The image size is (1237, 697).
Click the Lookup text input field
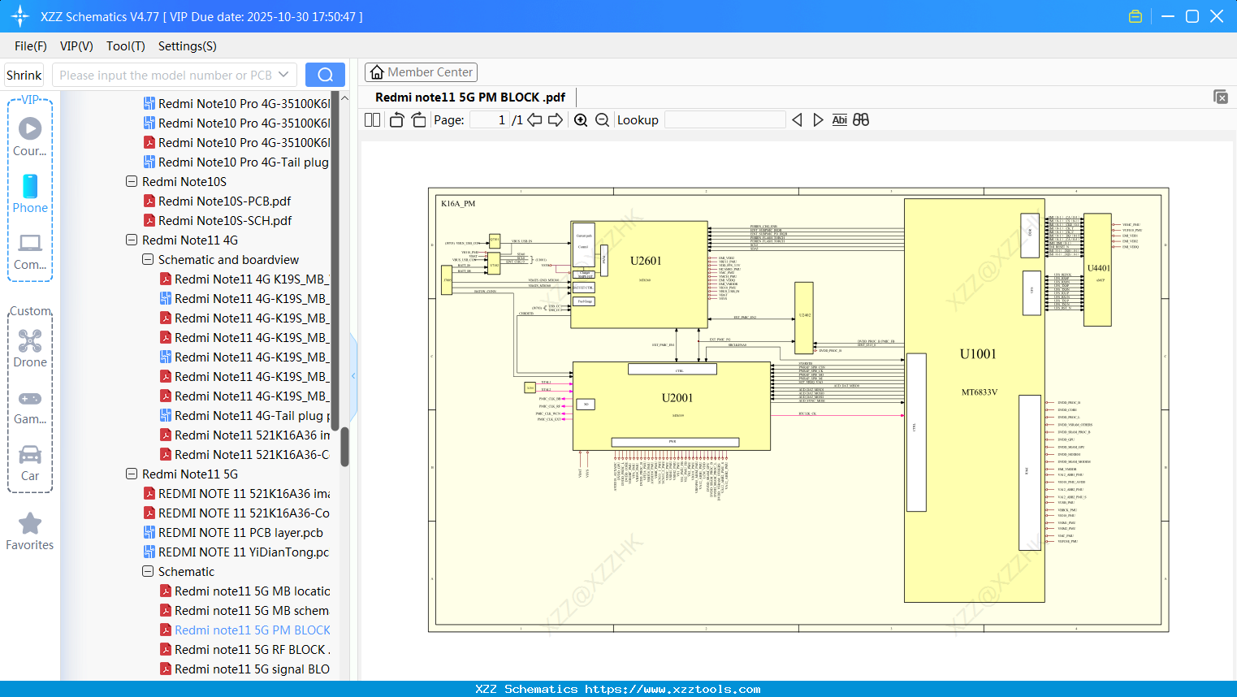click(x=724, y=120)
